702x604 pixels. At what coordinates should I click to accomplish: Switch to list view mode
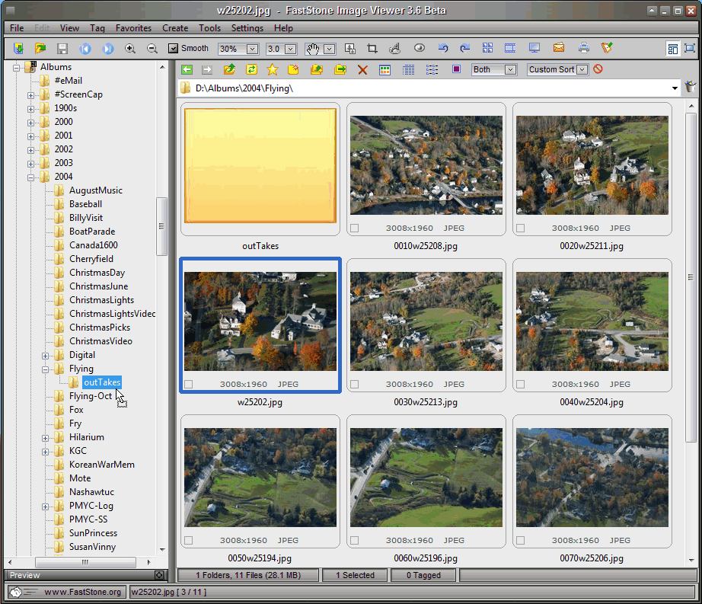click(432, 70)
